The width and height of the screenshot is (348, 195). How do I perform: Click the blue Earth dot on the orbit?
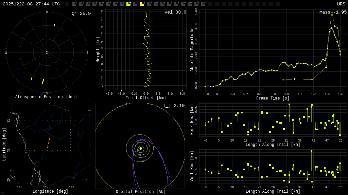click(141, 140)
